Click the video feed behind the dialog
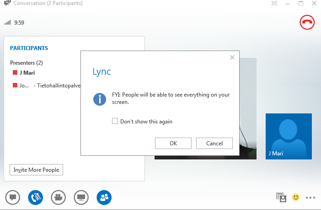 [x=248, y=108]
